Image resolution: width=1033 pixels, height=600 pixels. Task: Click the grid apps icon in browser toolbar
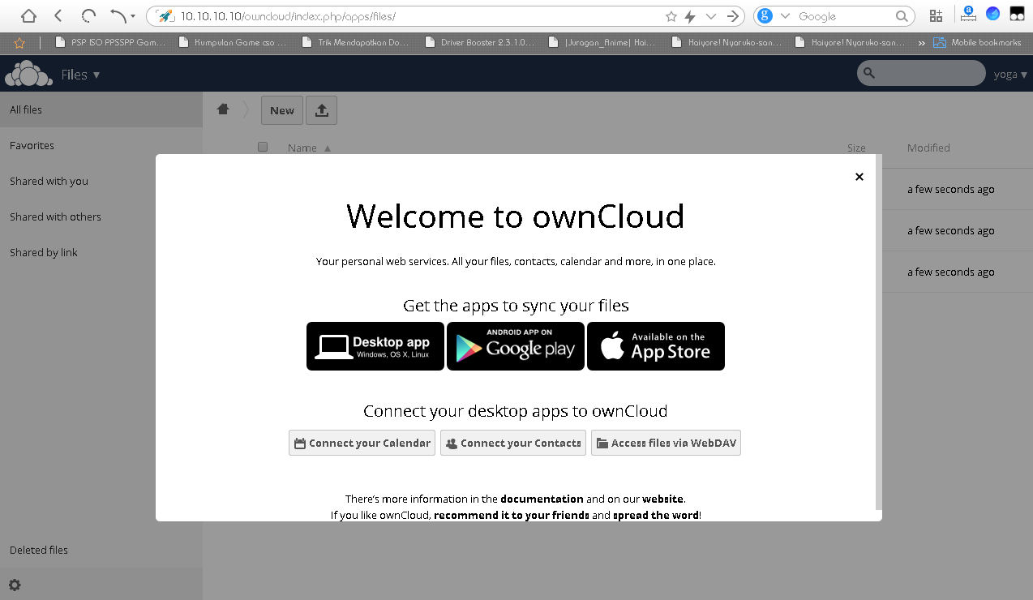(x=937, y=15)
